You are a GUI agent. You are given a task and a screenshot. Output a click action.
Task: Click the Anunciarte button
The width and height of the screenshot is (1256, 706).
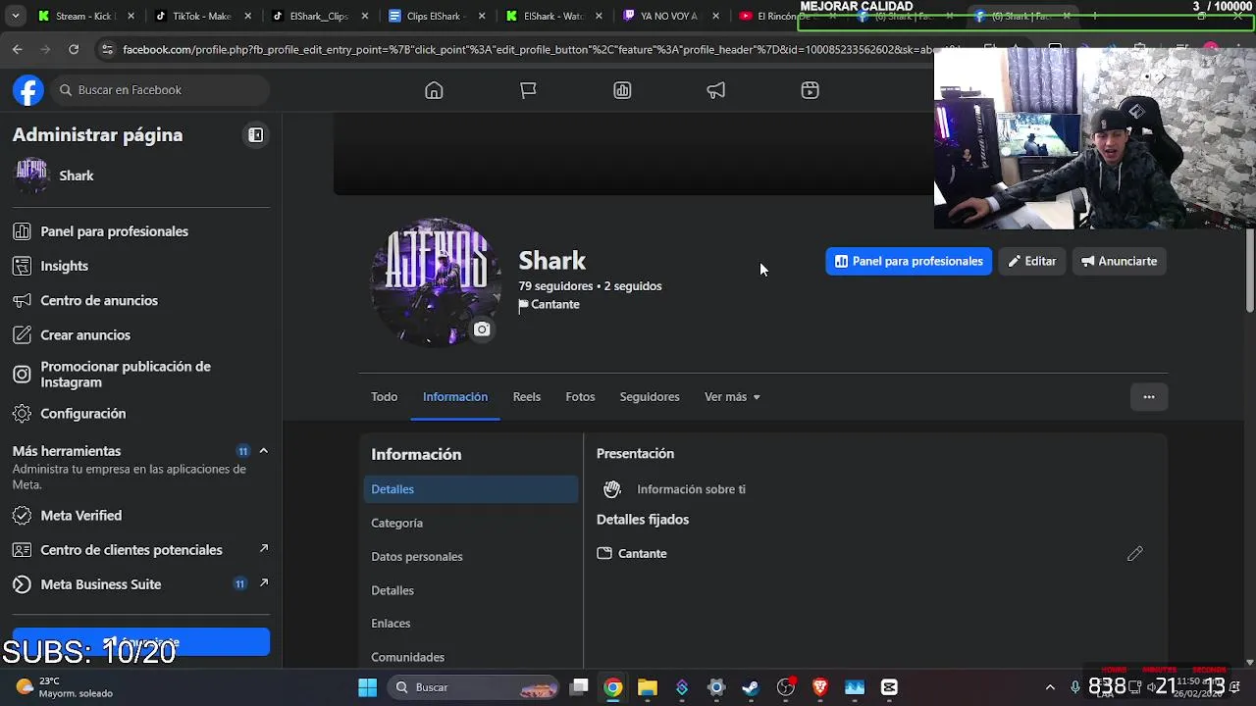tap(1119, 262)
